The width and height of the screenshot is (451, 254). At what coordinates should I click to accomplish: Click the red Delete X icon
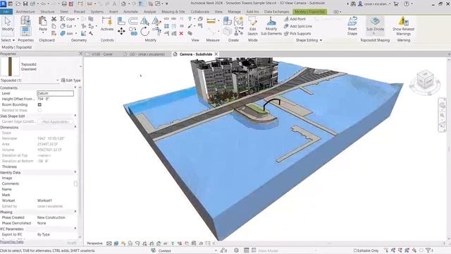181,33
